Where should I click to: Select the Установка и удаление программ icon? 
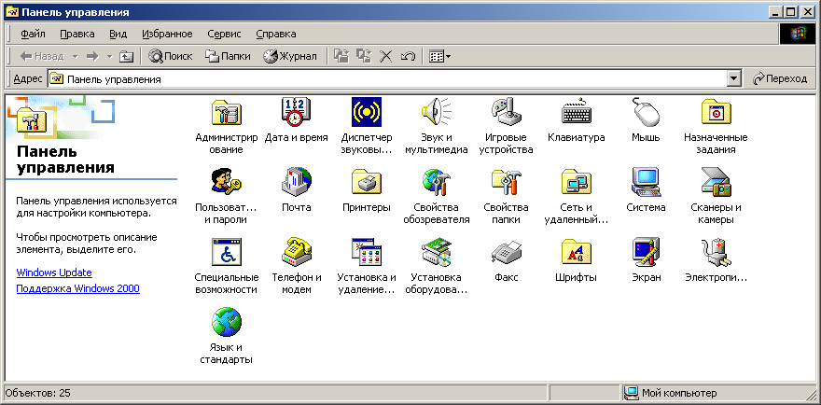[367, 252]
